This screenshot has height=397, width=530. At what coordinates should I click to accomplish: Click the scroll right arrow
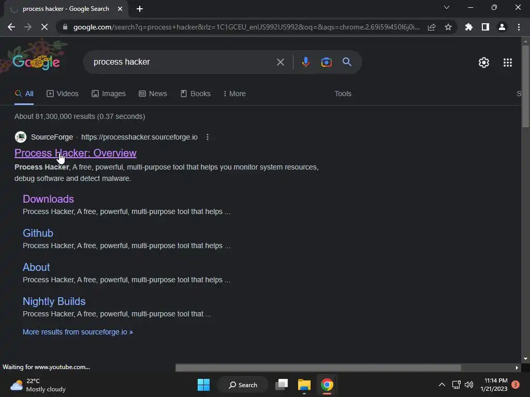517,368
